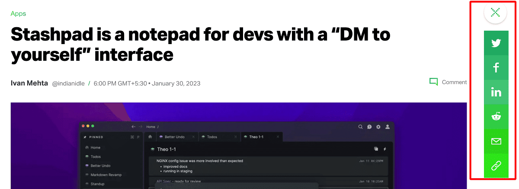
Task: Click the green comment bubble icon
Action: 433,82
